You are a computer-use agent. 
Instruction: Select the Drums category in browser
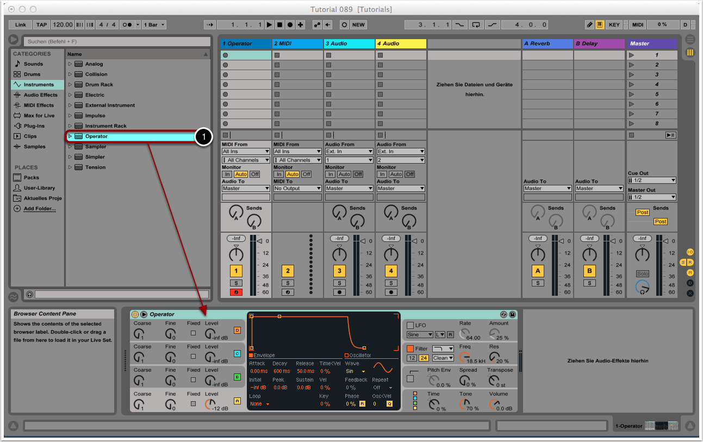[32, 74]
